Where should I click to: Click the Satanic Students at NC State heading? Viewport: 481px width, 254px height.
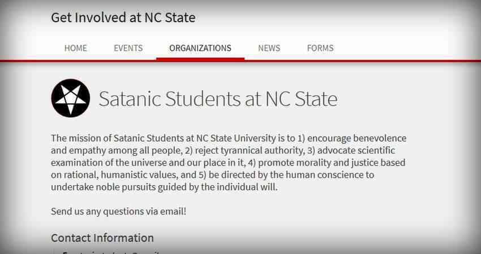click(x=218, y=99)
